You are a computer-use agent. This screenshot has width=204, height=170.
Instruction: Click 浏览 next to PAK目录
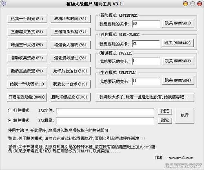(165, 121)
